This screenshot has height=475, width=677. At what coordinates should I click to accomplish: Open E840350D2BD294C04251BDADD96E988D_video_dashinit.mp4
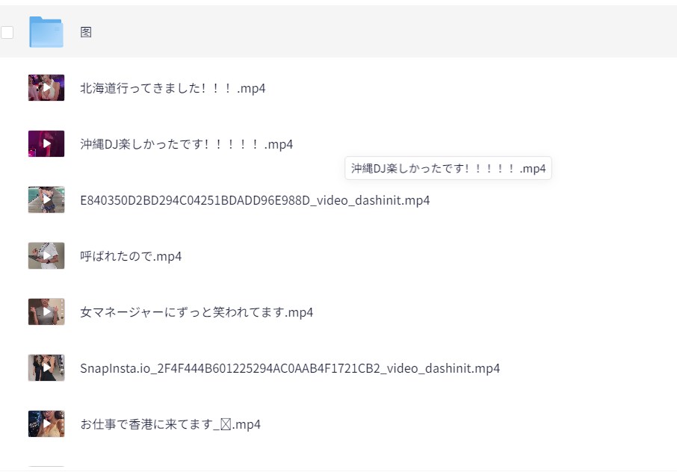tap(255, 200)
